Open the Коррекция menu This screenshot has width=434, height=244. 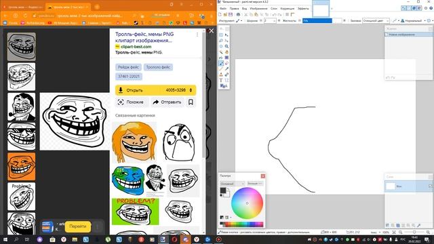pyautogui.click(x=288, y=9)
